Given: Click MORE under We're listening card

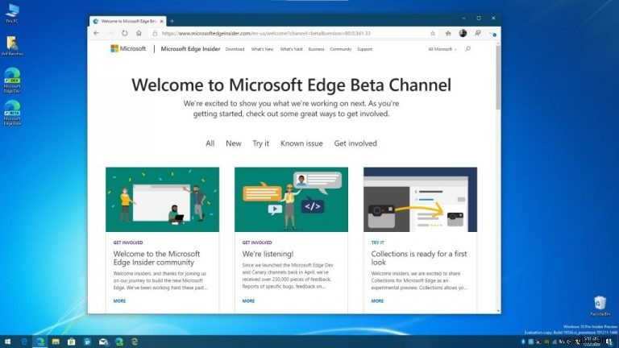Looking at the screenshot, I should click(248, 301).
